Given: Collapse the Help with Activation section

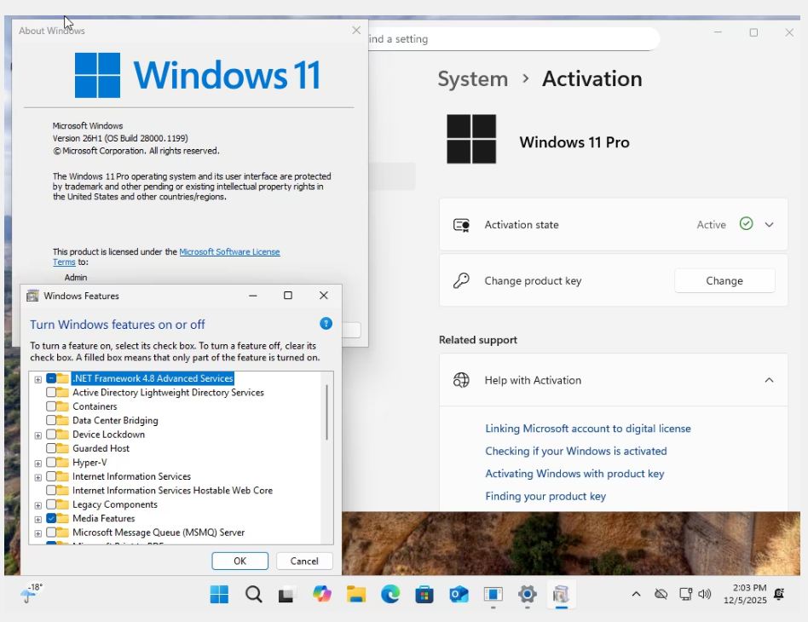Looking at the screenshot, I should (770, 380).
